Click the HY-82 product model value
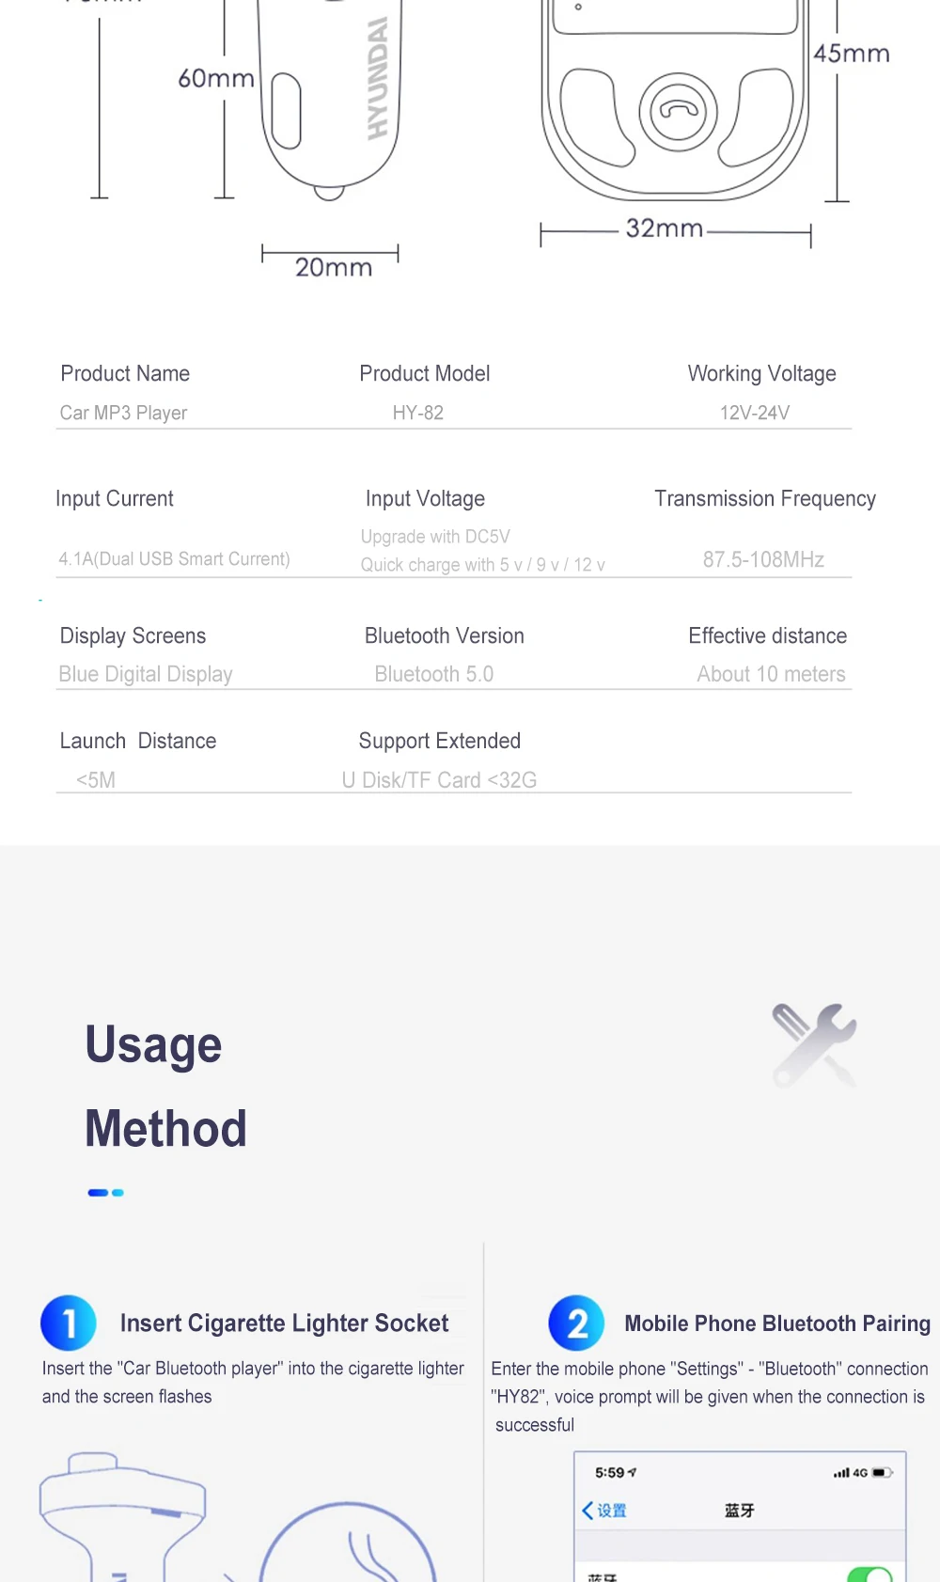The image size is (940, 1582). tap(418, 413)
